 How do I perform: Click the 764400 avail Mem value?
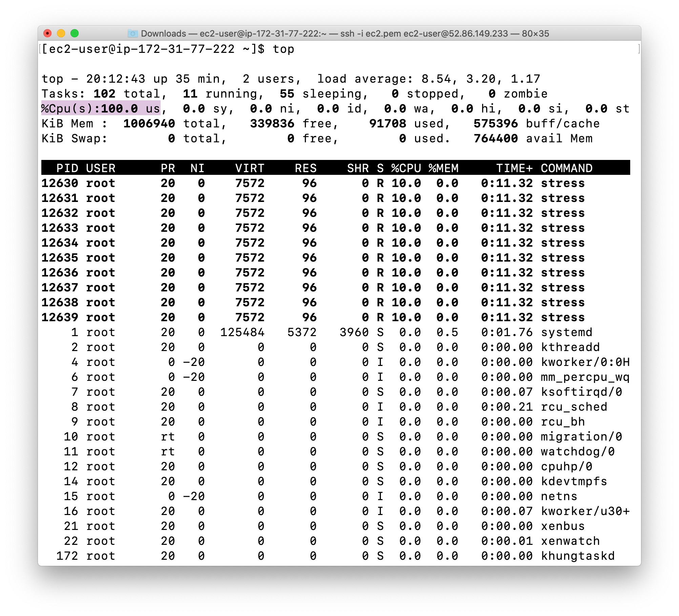[x=496, y=139]
